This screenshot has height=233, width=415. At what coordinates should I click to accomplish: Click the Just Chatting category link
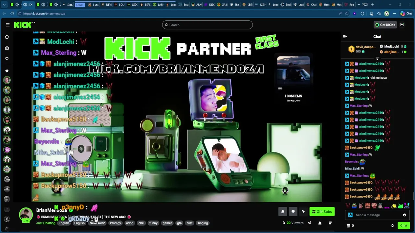pos(46,223)
